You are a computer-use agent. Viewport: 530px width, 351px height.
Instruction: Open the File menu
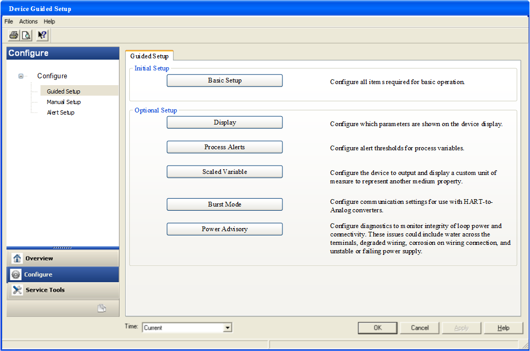click(x=8, y=22)
